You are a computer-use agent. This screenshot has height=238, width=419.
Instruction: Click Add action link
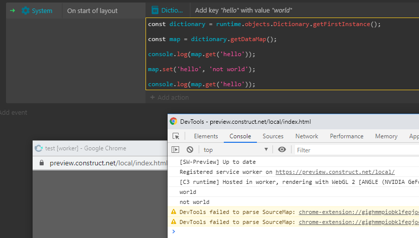pyautogui.click(x=170, y=97)
